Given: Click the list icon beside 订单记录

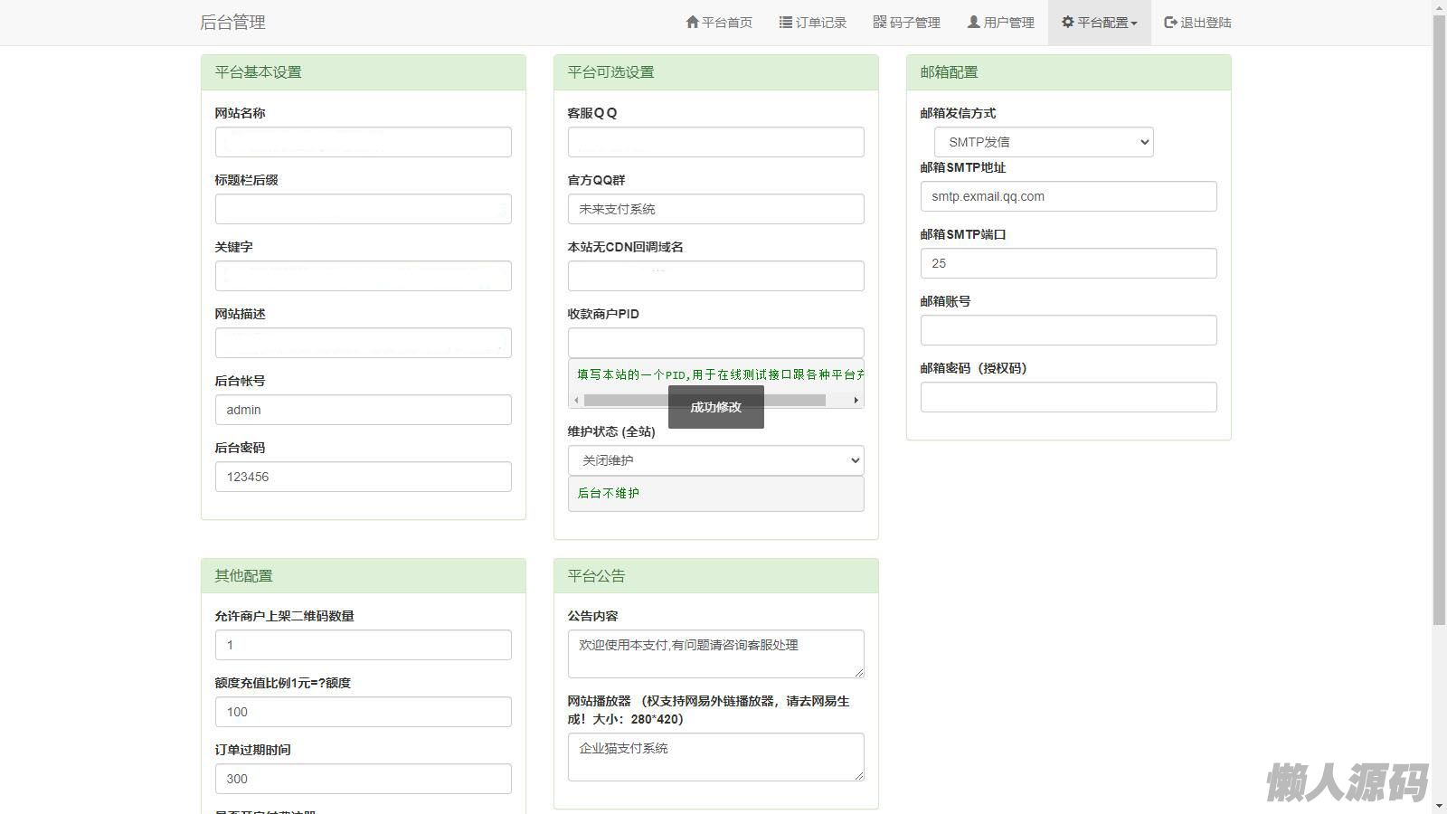Looking at the screenshot, I should (x=786, y=22).
